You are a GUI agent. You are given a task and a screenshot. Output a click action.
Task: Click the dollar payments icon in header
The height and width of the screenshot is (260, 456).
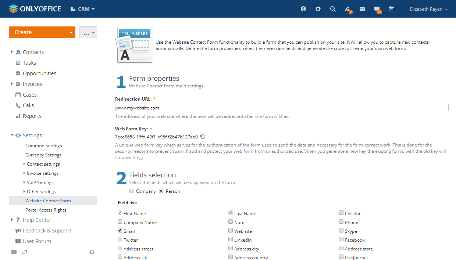[x=303, y=9]
